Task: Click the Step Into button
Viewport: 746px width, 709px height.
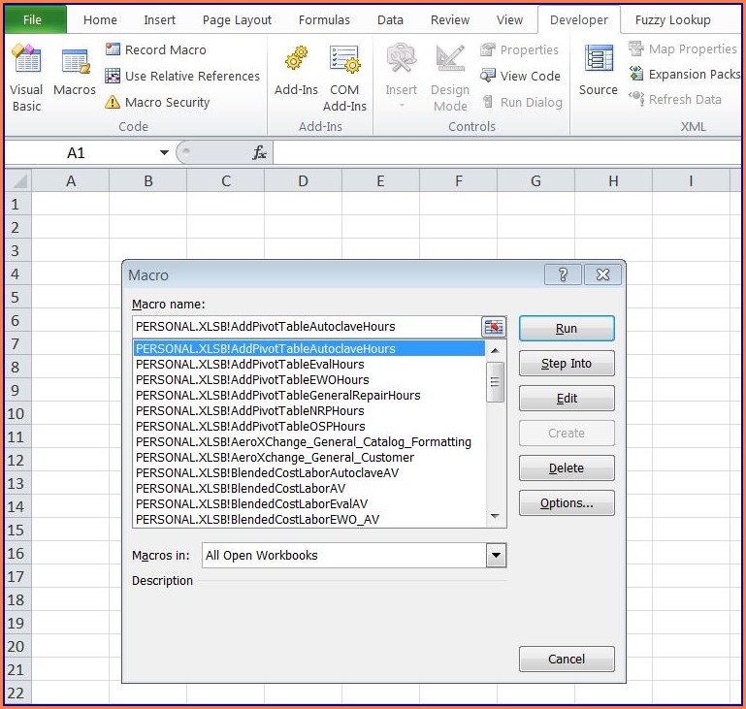Action: (x=567, y=364)
